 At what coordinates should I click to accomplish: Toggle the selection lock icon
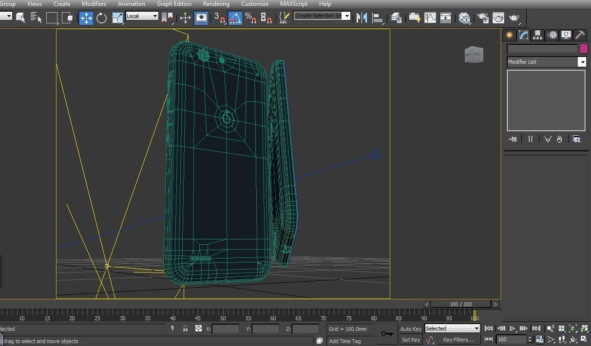pos(185,329)
